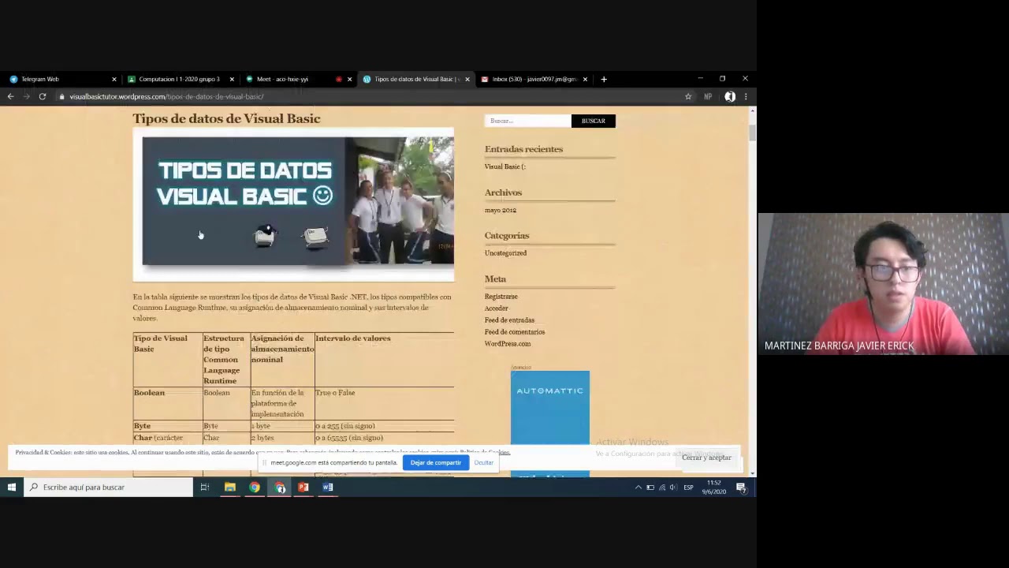This screenshot has height=568, width=1009.
Task: Show hidden system tray icons
Action: tap(638, 488)
